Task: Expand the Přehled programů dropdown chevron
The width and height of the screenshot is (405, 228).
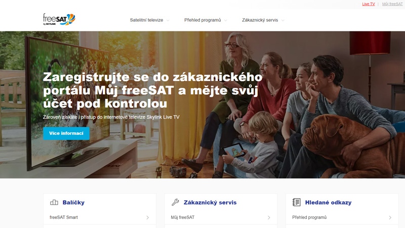Action: tap(225, 20)
